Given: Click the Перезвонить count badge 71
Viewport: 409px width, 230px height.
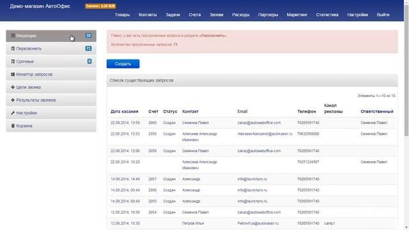Looking at the screenshot, I should 88,49.
